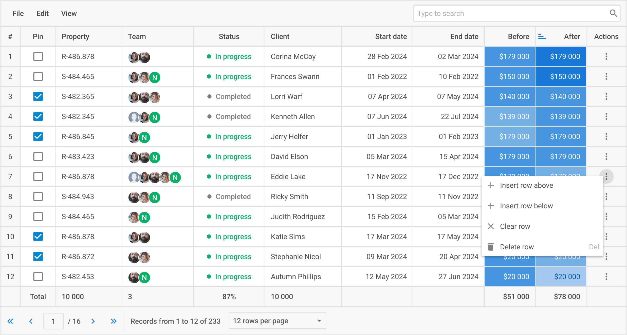Go to the next page arrow
627x335 pixels.
tap(93, 321)
